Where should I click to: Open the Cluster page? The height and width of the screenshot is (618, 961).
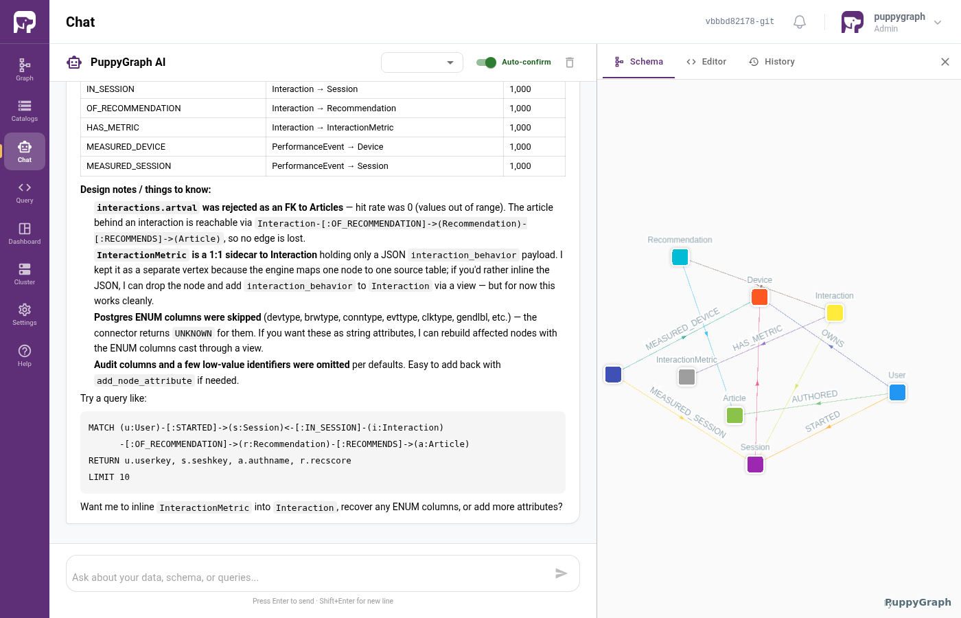[25, 273]
